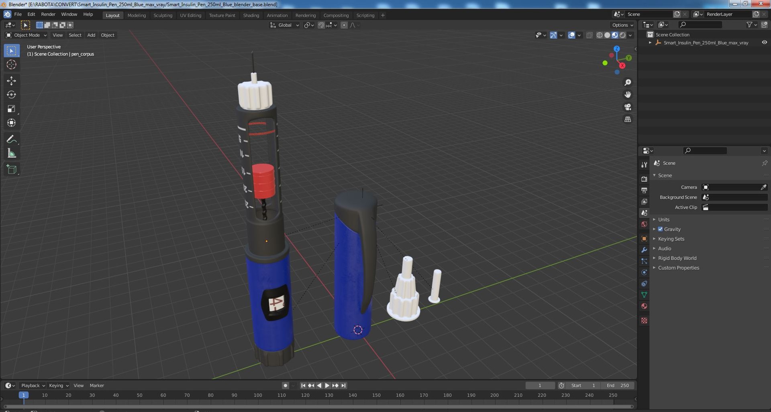771x412 pixels.
Task: Expand the Units panel
Action: (x=663, y=219)
